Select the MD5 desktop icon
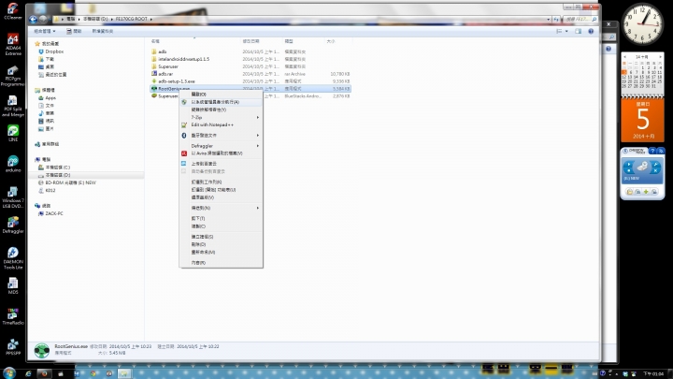The width and height of the screenshot is (673, 379). click(13, 285)
